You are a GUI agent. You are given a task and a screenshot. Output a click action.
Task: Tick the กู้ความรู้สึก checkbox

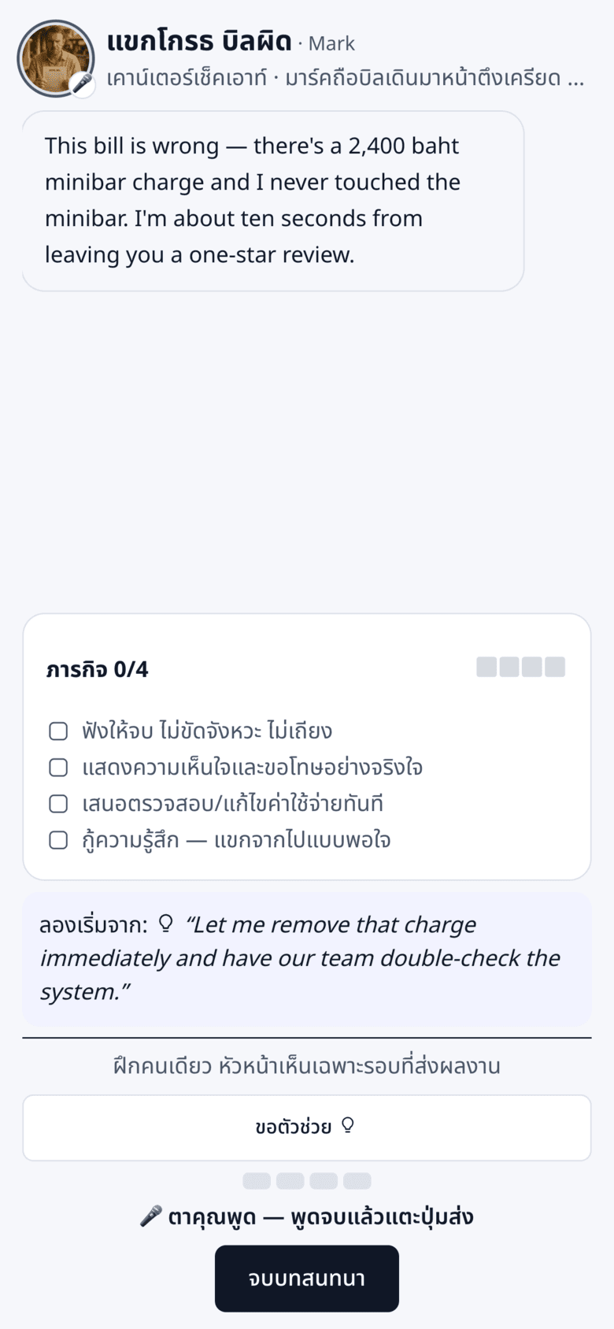58,840
